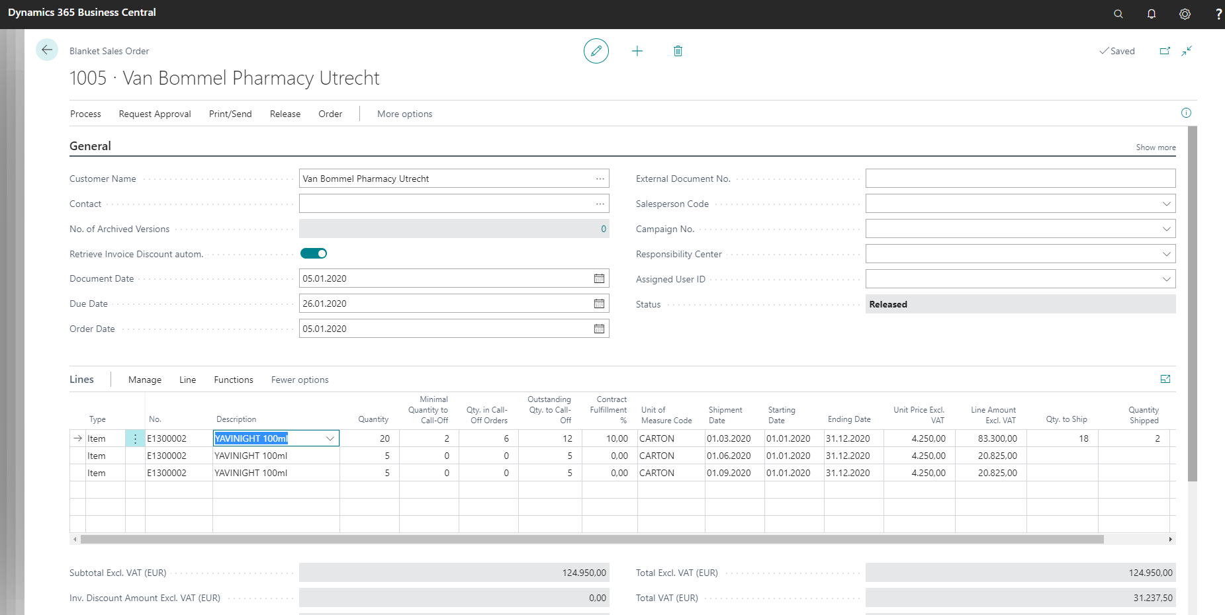Screen dimensions: 1225x615
Task: Click the vertical page scrollbar
Action: click(x=1192, y=303)
